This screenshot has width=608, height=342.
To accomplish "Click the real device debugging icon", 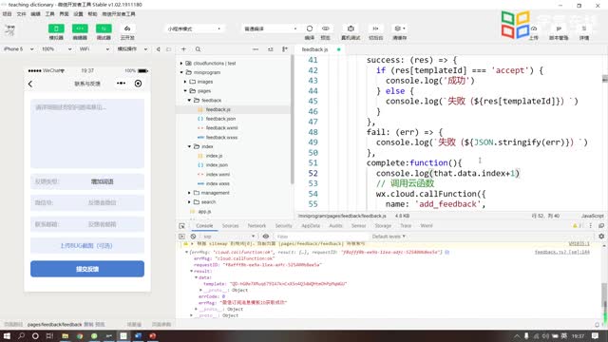I will tap(351, 28).
